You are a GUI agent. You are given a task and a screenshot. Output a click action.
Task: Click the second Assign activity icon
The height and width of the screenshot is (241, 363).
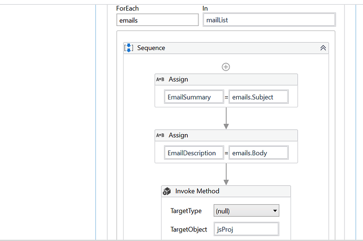(x=160, y=135)
